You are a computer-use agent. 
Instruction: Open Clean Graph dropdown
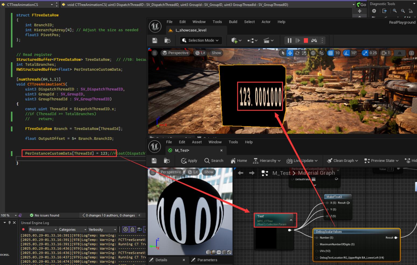click(x=342, y=161)
